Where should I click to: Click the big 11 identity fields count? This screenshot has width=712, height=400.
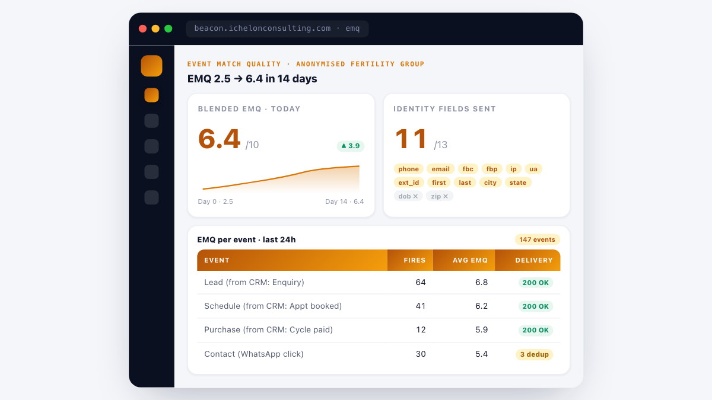(412, 139)
